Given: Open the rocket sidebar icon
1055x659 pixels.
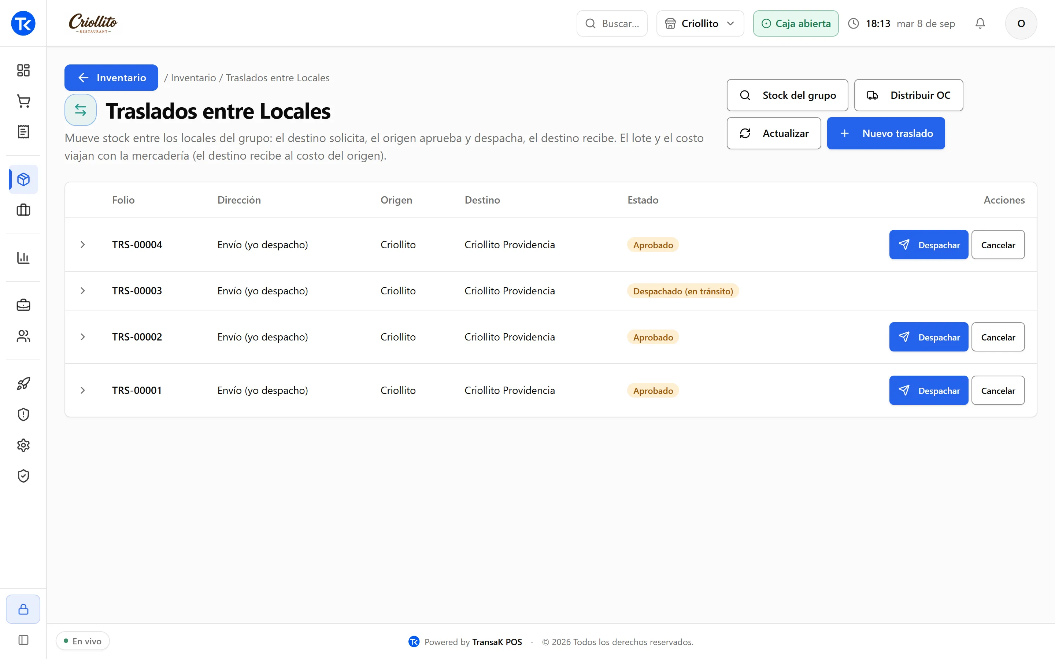Looking at the screenshot, I should pyautogui.click(x=23, y=384).
